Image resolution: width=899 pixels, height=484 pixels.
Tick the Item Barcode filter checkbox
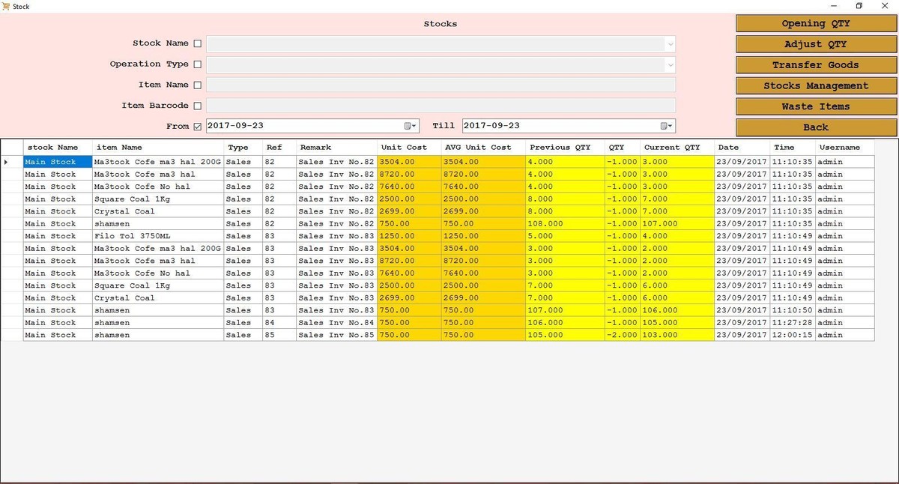[x=198, y=106]
